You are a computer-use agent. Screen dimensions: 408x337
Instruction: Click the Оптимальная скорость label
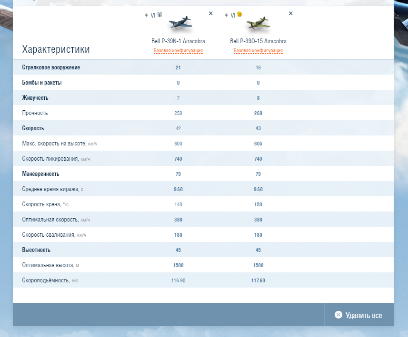tap(50, 219)
